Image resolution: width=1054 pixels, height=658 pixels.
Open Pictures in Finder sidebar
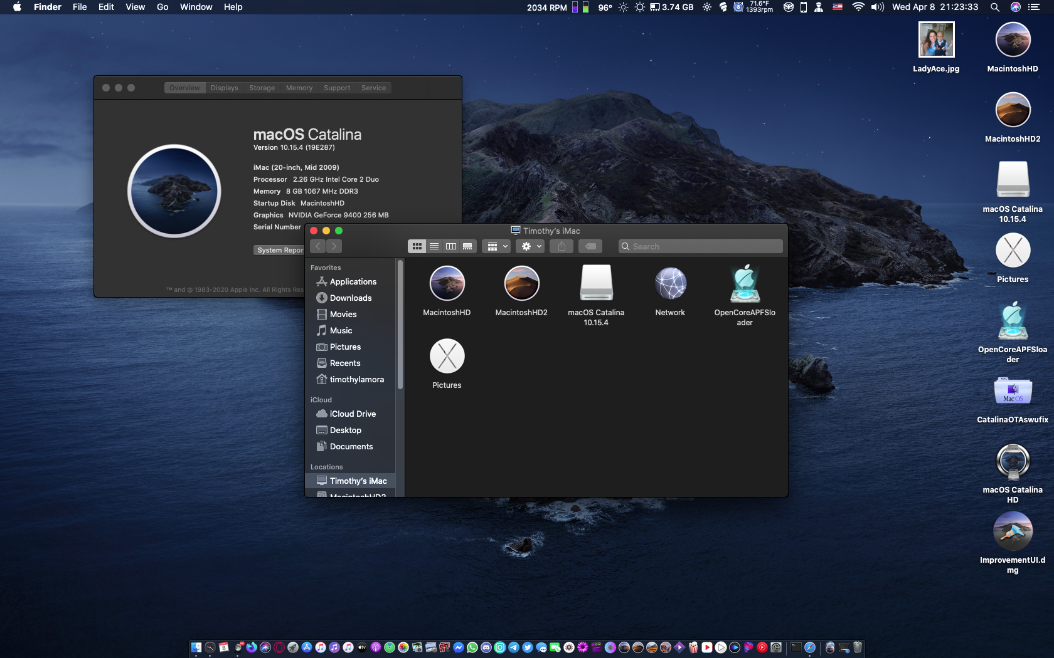click(x=350, y=347)
